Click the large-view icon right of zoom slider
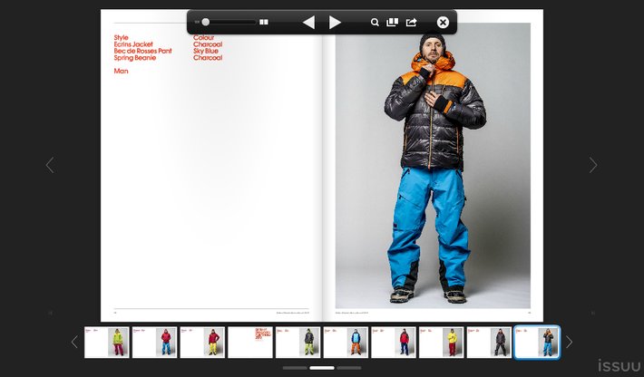This screenshot has height=377, width=644. pyautogui.click(x=264, y=21)
